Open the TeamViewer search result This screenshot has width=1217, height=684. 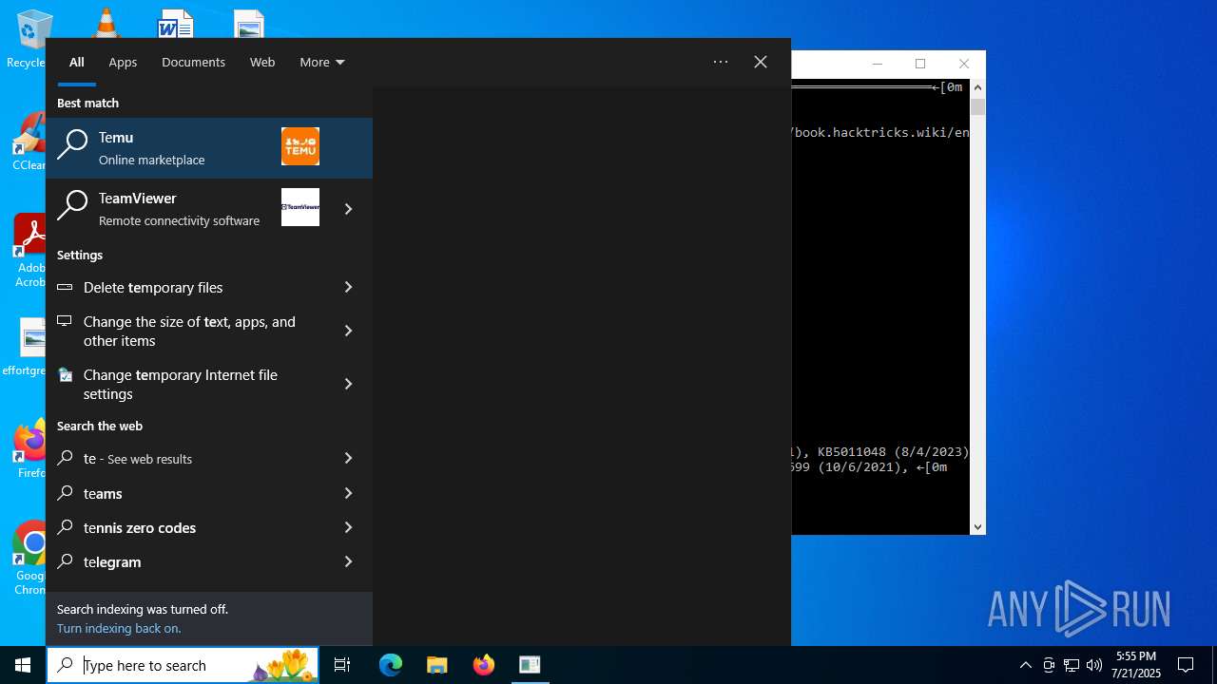pyautogui.click(x=184, y=209)
